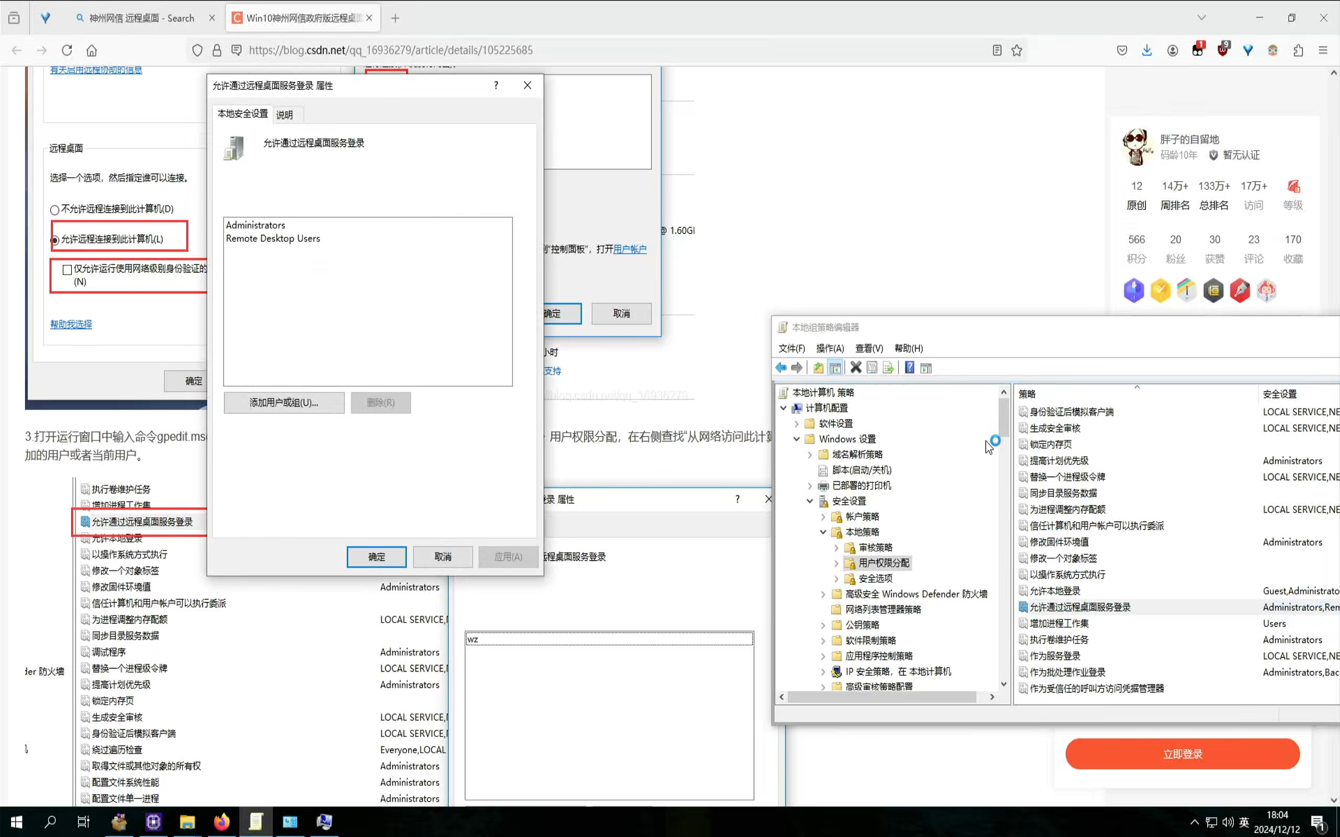The height and width of the screenshot is (837, 1340).
Task: Open Properties icon in policy editor toolbar
Action: pos(872,368)
